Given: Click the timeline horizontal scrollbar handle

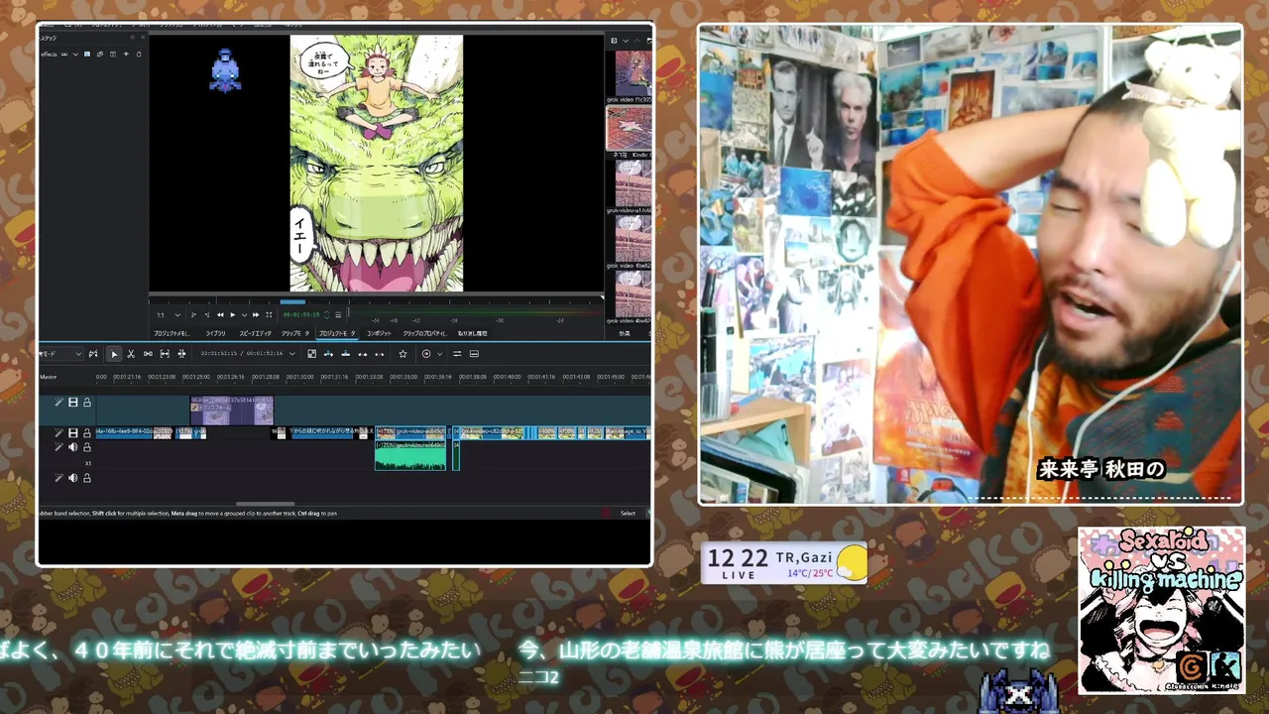Looking at the screenshot, I should click(265, 504).
